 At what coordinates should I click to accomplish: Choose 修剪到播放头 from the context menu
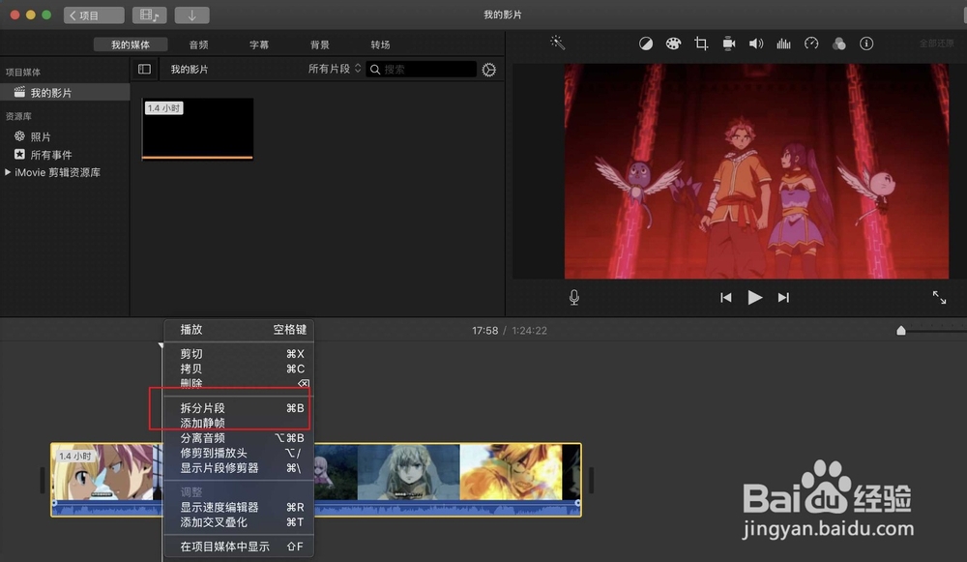pos(239,452)
